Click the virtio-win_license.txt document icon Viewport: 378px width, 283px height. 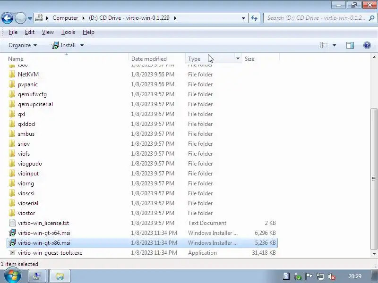click(12, 223)
